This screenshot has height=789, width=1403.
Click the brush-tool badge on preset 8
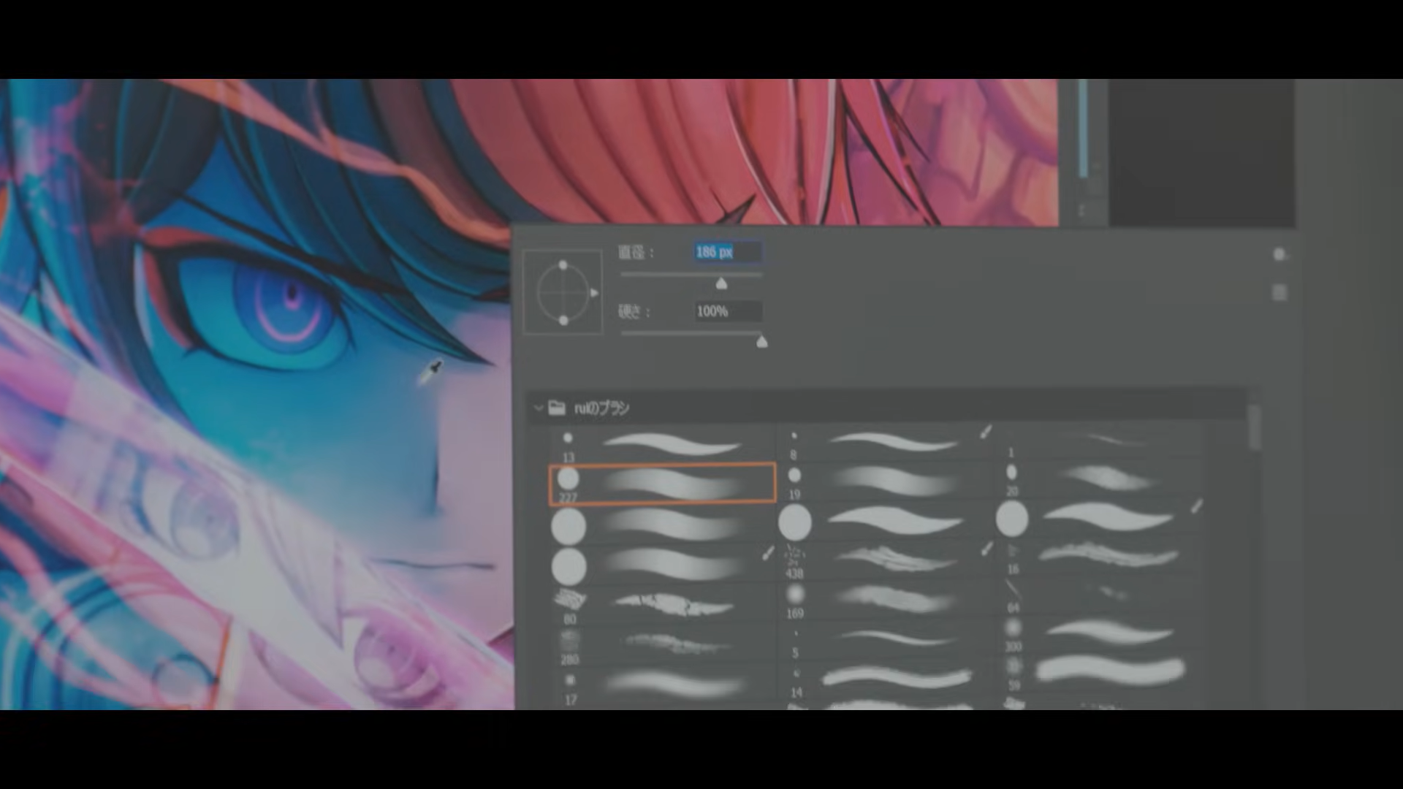(986, 432)
